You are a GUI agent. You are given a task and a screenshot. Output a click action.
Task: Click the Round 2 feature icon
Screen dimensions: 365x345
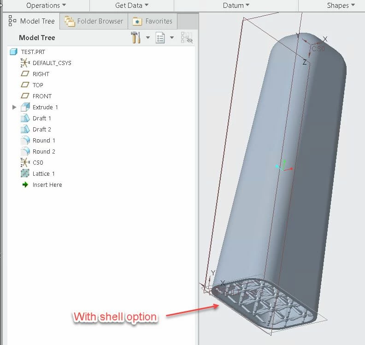point(25,151)
